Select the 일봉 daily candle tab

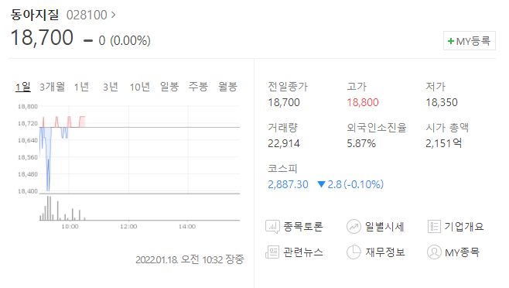pos(169,87)
